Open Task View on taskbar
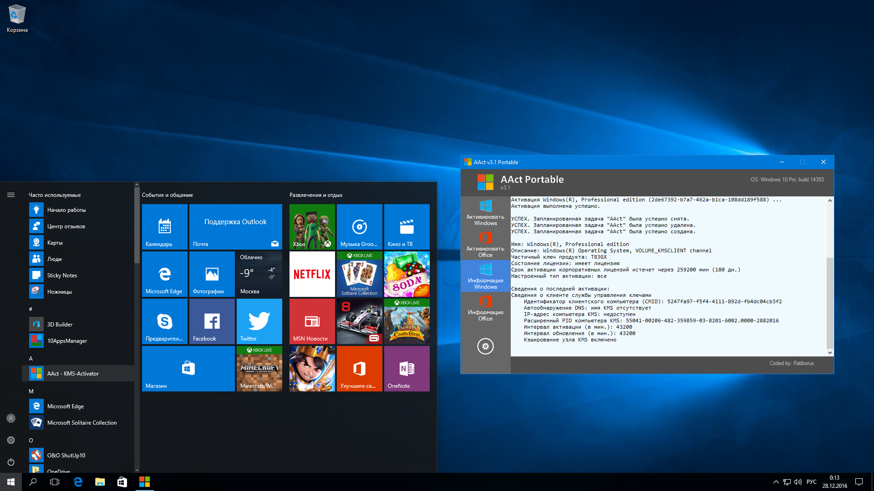 [55, 482]
